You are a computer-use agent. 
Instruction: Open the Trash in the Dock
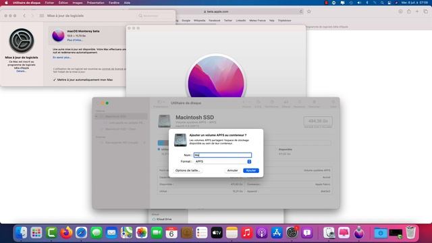tap(410, 233)
